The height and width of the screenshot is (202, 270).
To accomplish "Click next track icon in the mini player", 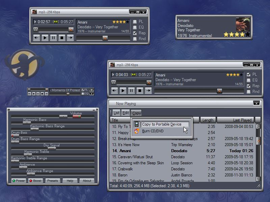I will click(x=47, y=94).
